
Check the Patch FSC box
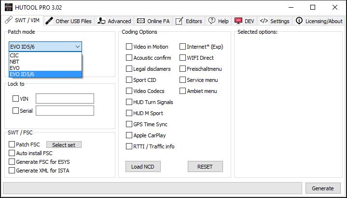pyautogui.click(x=12, y=145)
